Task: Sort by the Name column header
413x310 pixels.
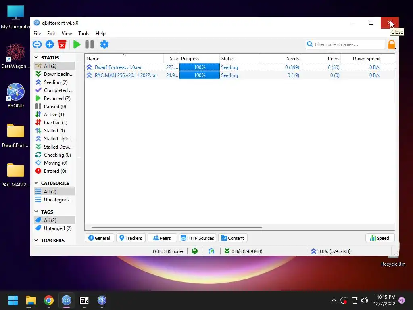Action: [x=124, y=59]
